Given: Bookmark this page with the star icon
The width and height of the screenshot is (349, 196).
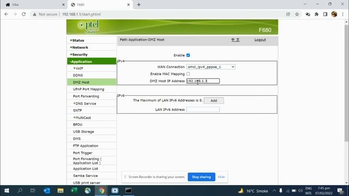Looking at the screenshot, I should [x=297, y=14].
